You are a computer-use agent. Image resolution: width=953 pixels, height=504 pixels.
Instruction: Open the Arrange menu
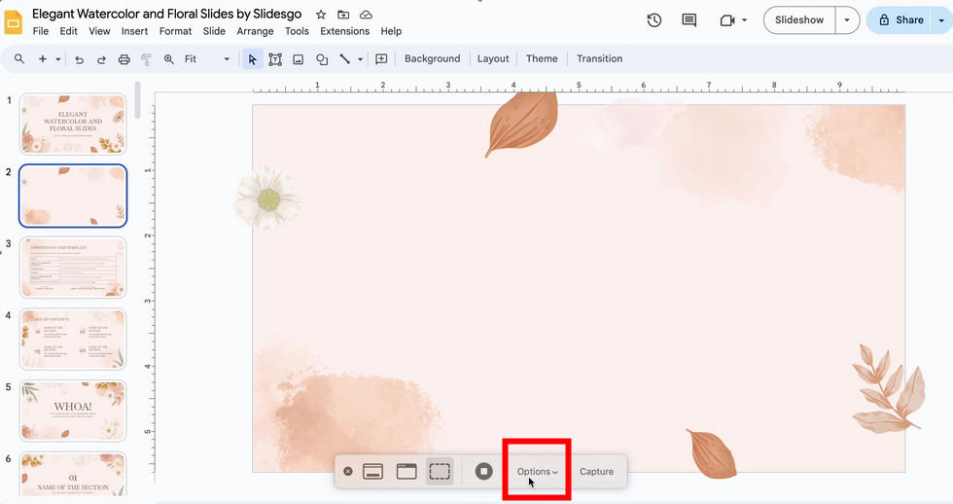[x=255, y=31]
